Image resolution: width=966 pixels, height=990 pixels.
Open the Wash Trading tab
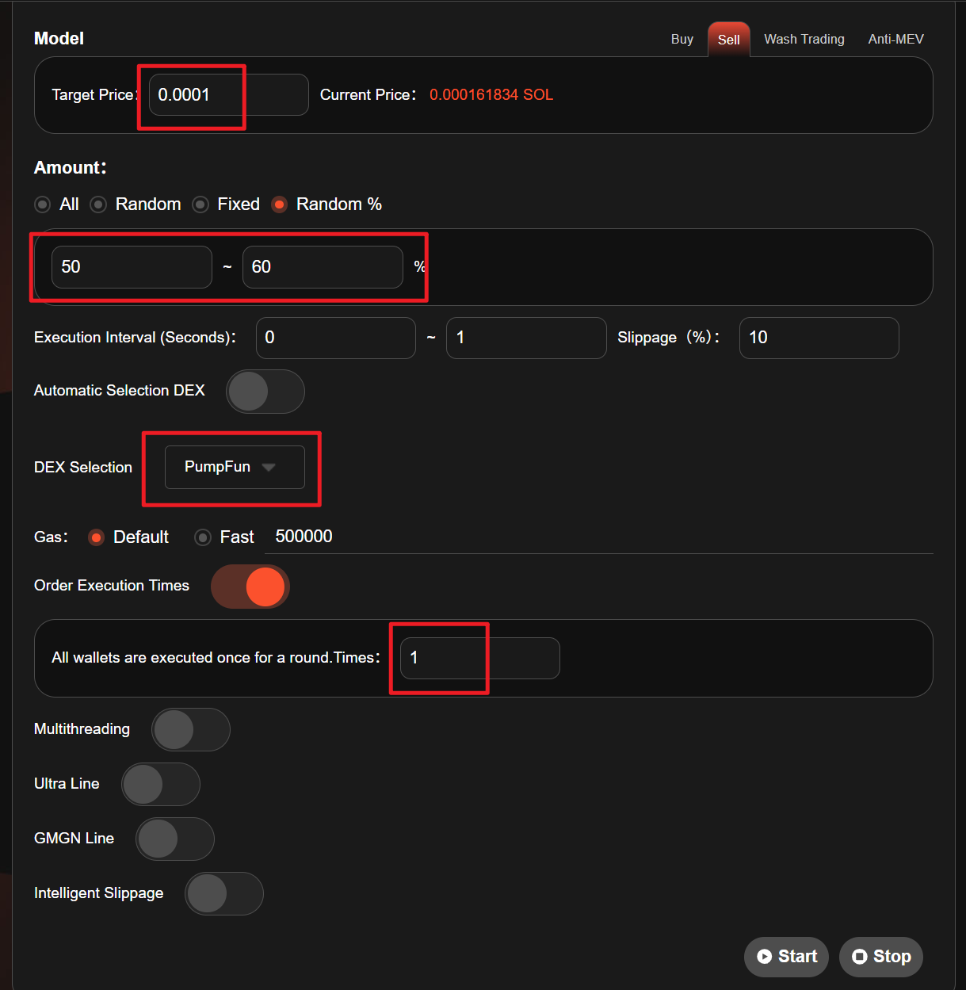pyautogui.click(x=804, y=39)
